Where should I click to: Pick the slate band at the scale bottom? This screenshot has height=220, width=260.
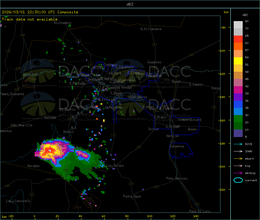[x=238, y=133]
